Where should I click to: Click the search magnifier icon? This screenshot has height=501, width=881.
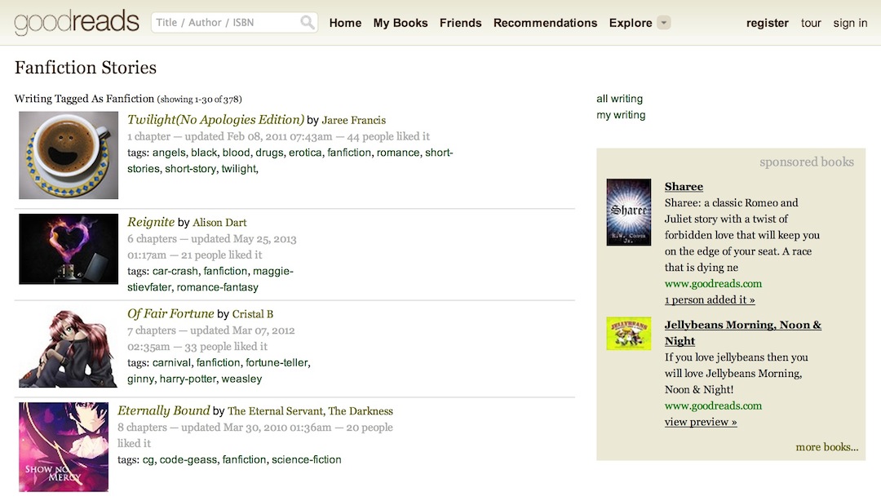(308, 23)
